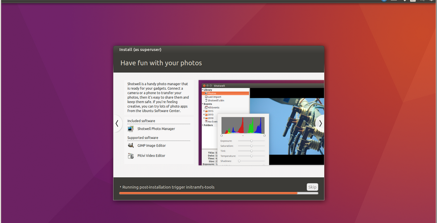The image size is (437, 223).
Task: Click the Shadows slider in Shotwell preview
Action: click(251, 161)
